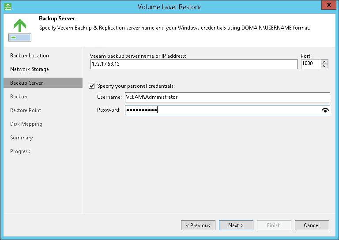Select the Backup step in sidebar
Viewport: 339px width, 240px height.
tap(19, 97)
